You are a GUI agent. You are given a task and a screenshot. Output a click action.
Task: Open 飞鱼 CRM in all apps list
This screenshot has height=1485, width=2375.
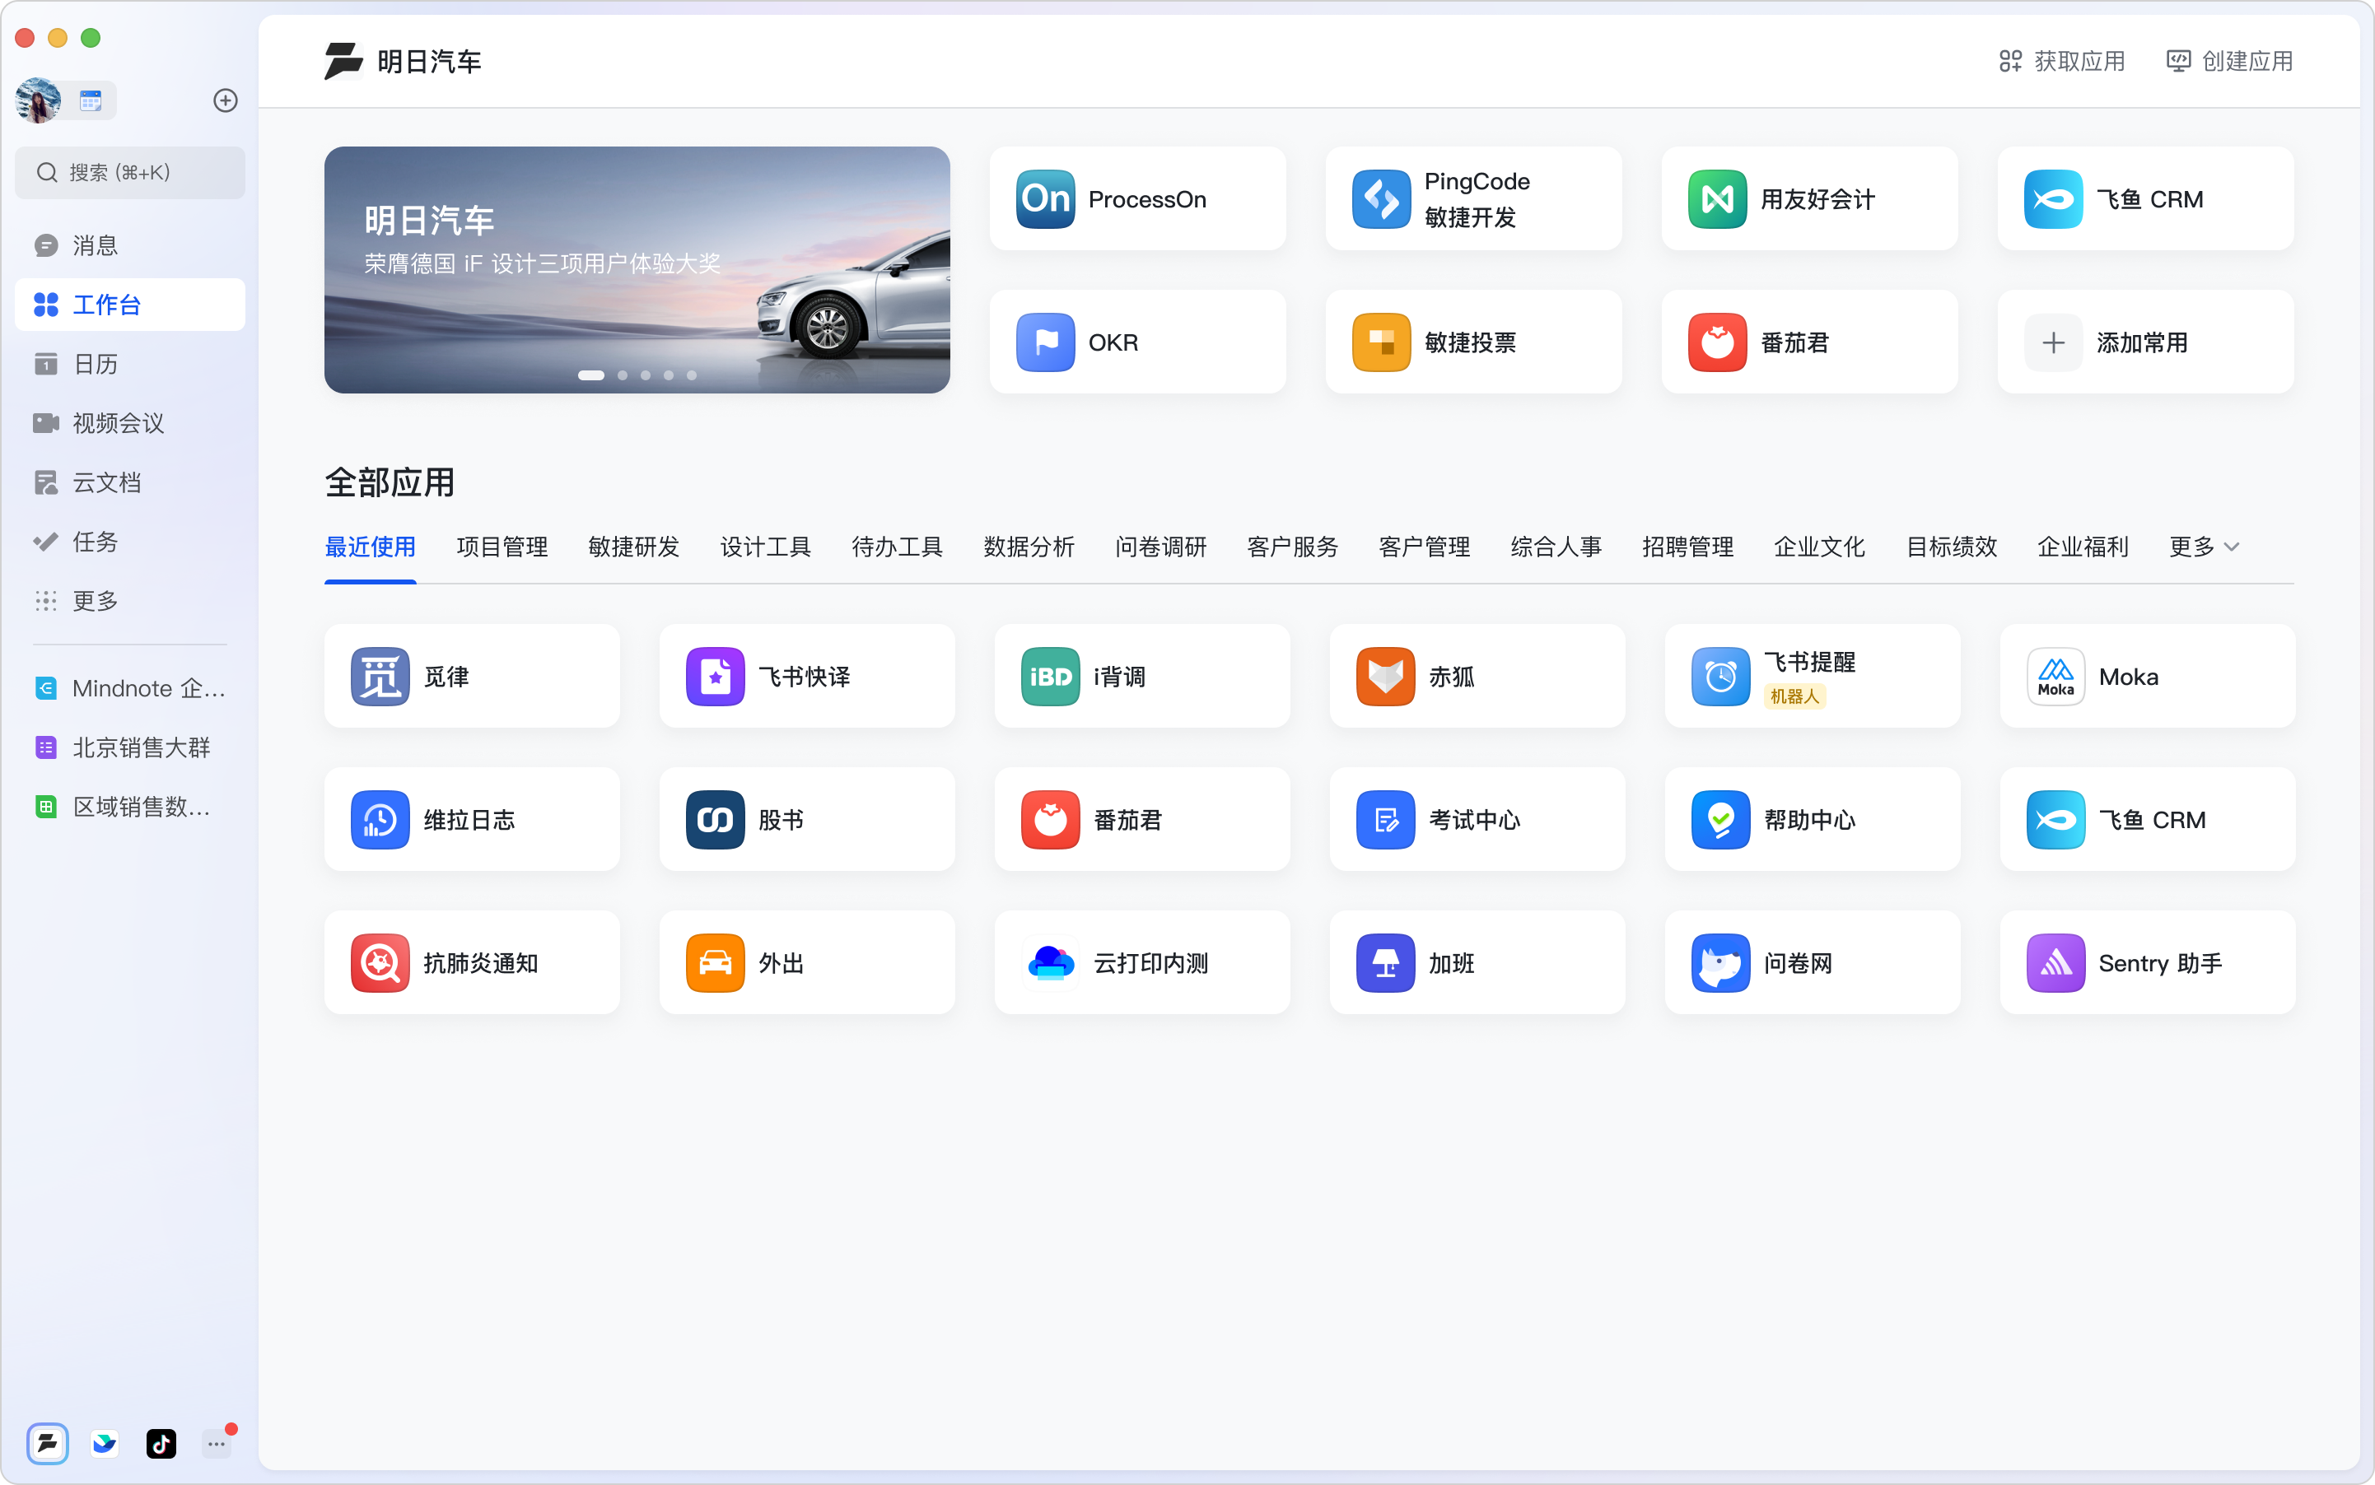coord(2147,820)
